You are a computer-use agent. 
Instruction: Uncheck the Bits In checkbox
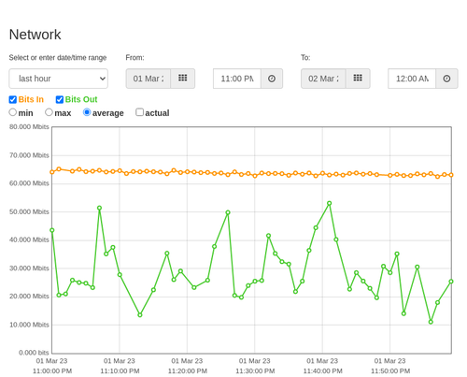click(x=13, y=99)
